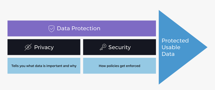Click the Privacy label text
The width and height of the screenshot is (215, 90).
(x=44, y=47)
